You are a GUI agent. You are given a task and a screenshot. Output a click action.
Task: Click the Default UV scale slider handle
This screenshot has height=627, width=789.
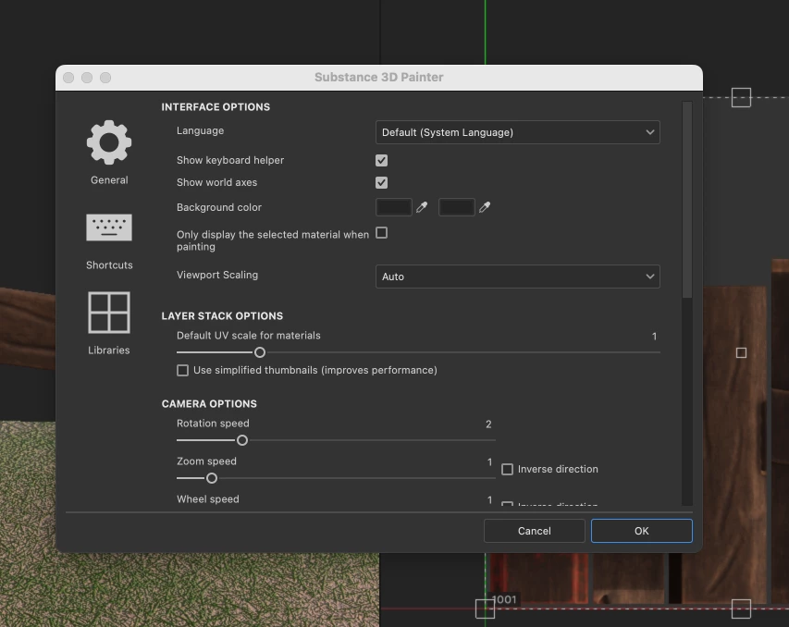tap(260, 352)
